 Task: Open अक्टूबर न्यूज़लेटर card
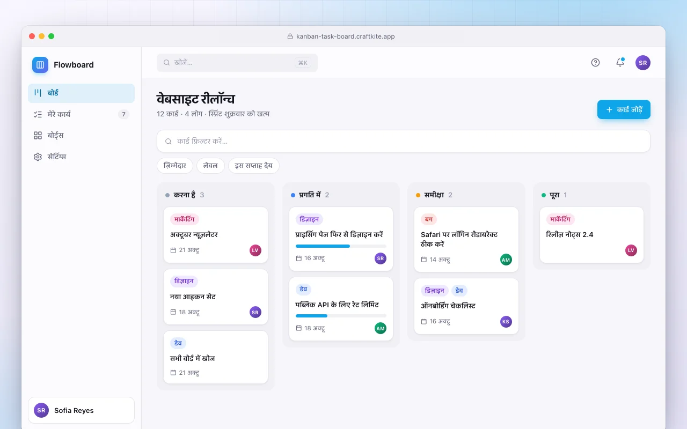coord(216,235)
